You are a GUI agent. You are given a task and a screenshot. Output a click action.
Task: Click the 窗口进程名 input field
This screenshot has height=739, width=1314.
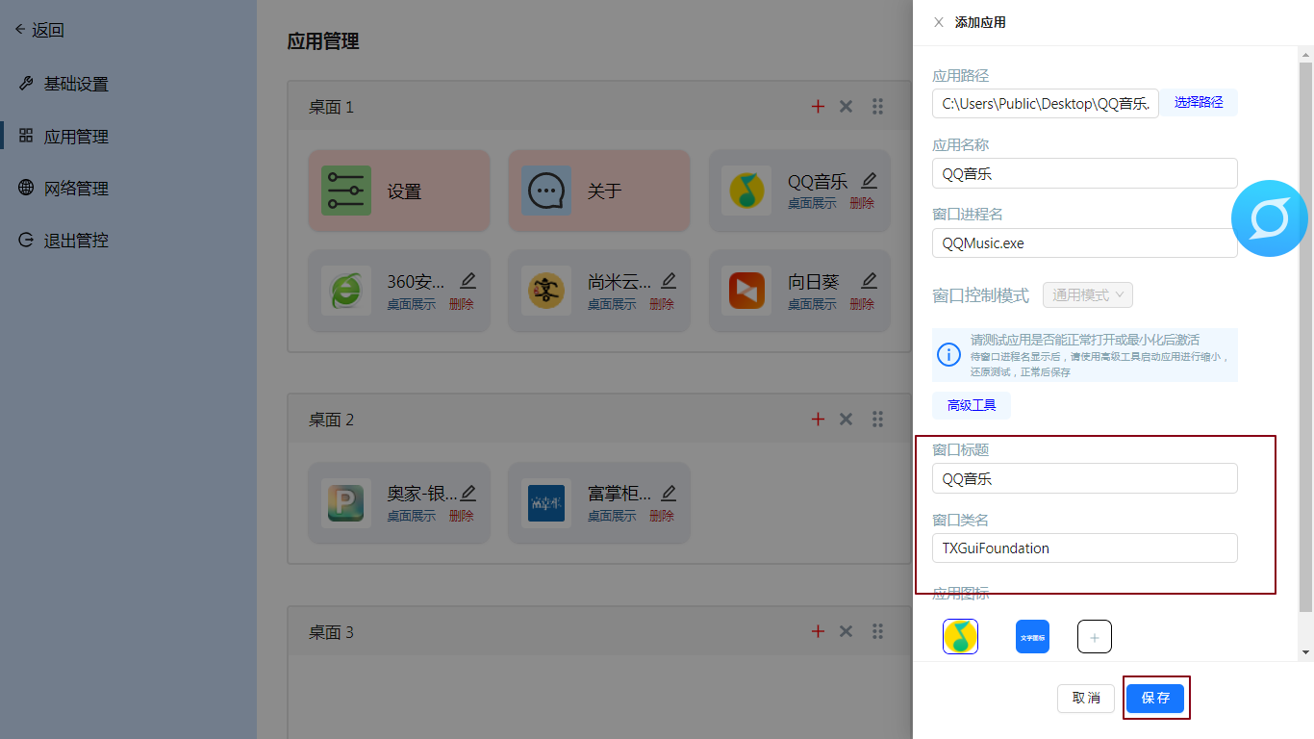[x=1085, y=242]
